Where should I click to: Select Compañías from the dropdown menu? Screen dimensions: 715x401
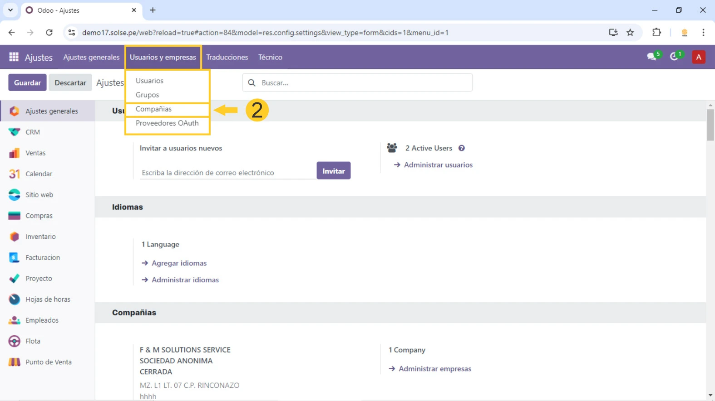153,109
